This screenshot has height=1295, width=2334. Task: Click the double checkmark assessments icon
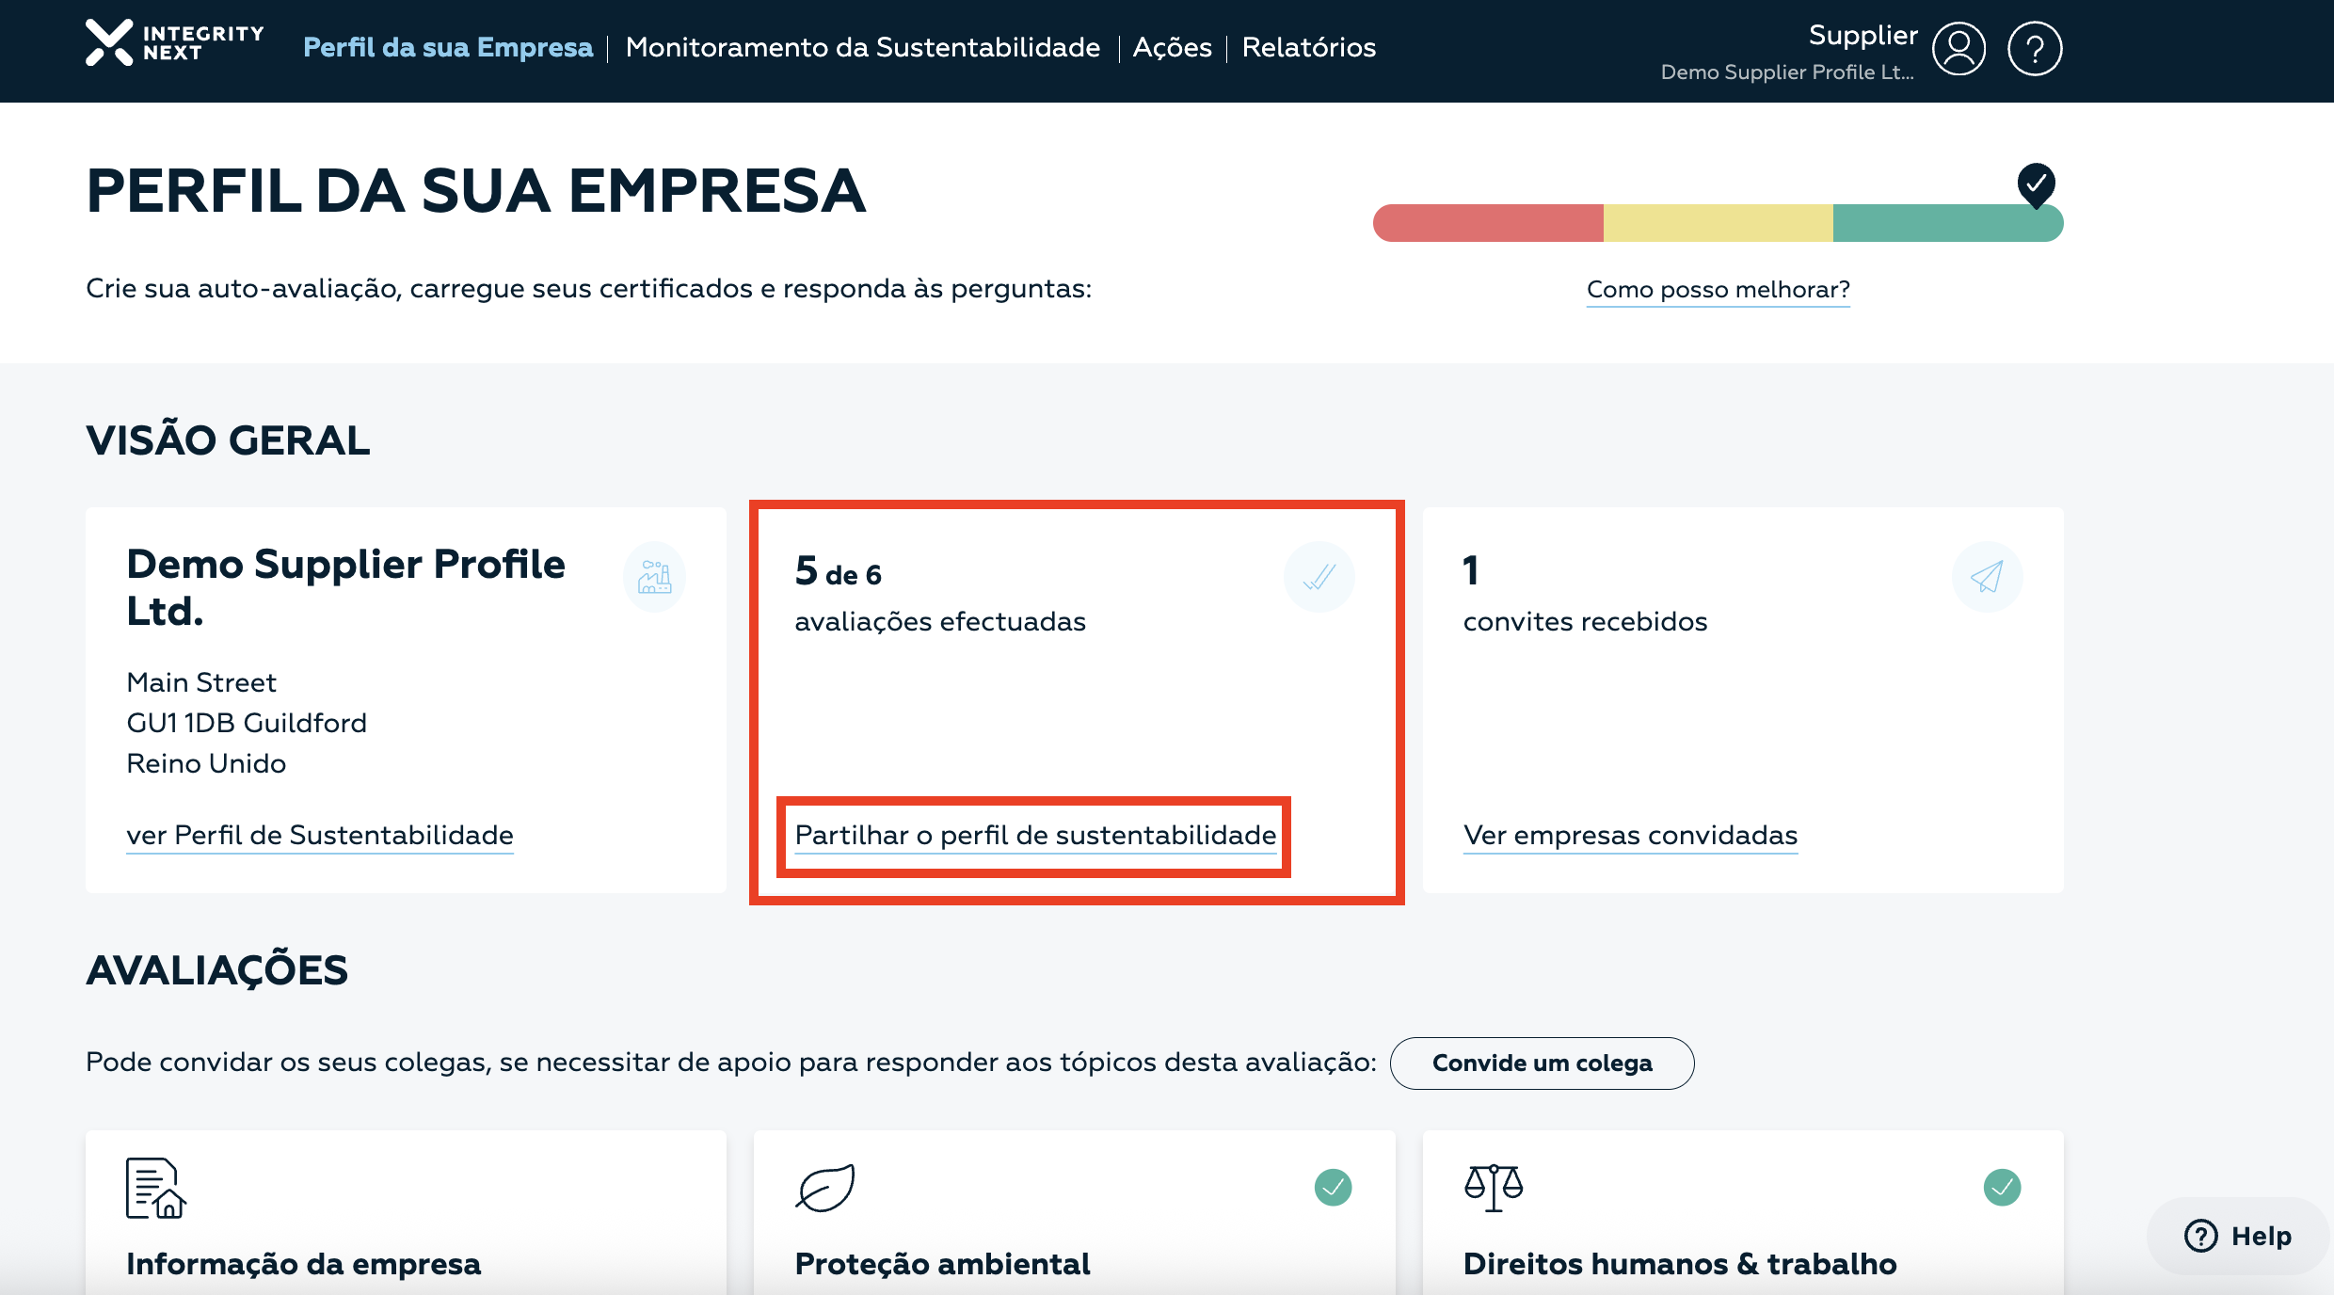1319,577
